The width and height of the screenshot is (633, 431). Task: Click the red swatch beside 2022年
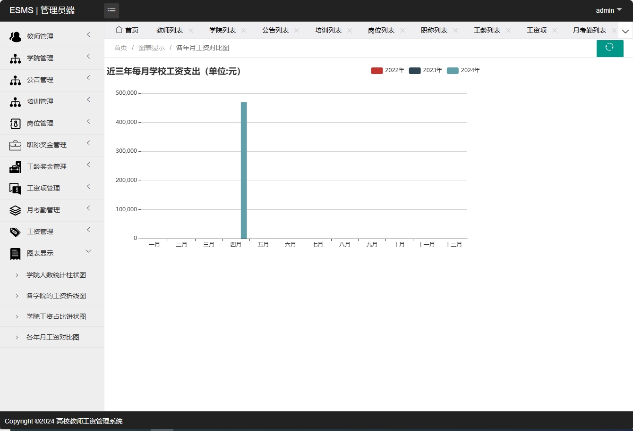point(377,70)
